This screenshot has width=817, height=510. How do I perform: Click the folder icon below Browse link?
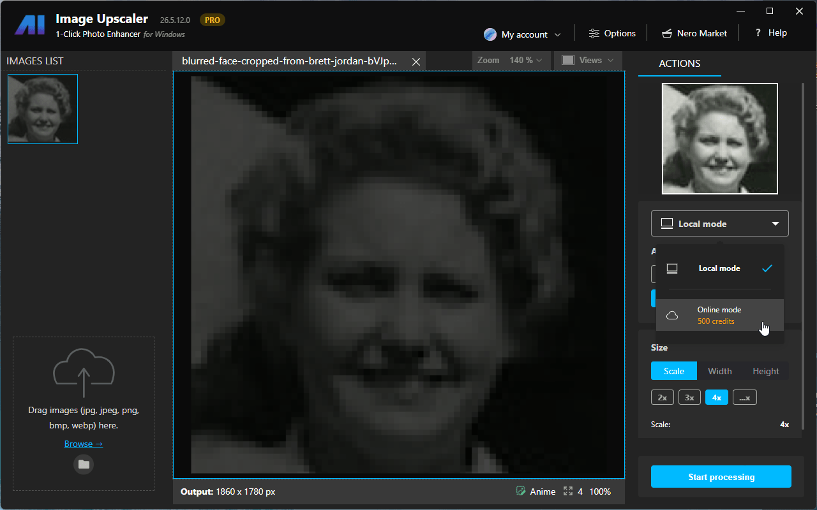(84, 464)
